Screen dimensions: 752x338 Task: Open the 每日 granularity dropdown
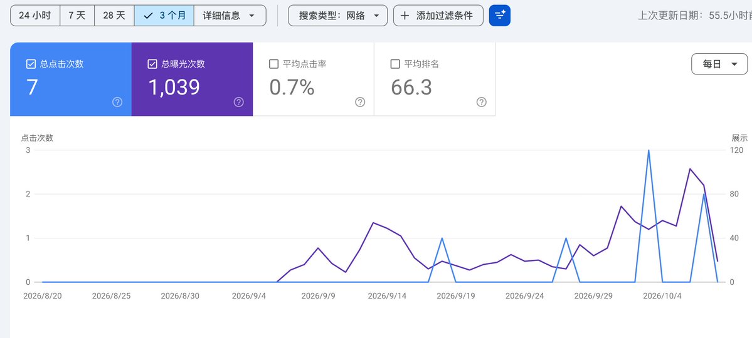[x=719, y=64]
